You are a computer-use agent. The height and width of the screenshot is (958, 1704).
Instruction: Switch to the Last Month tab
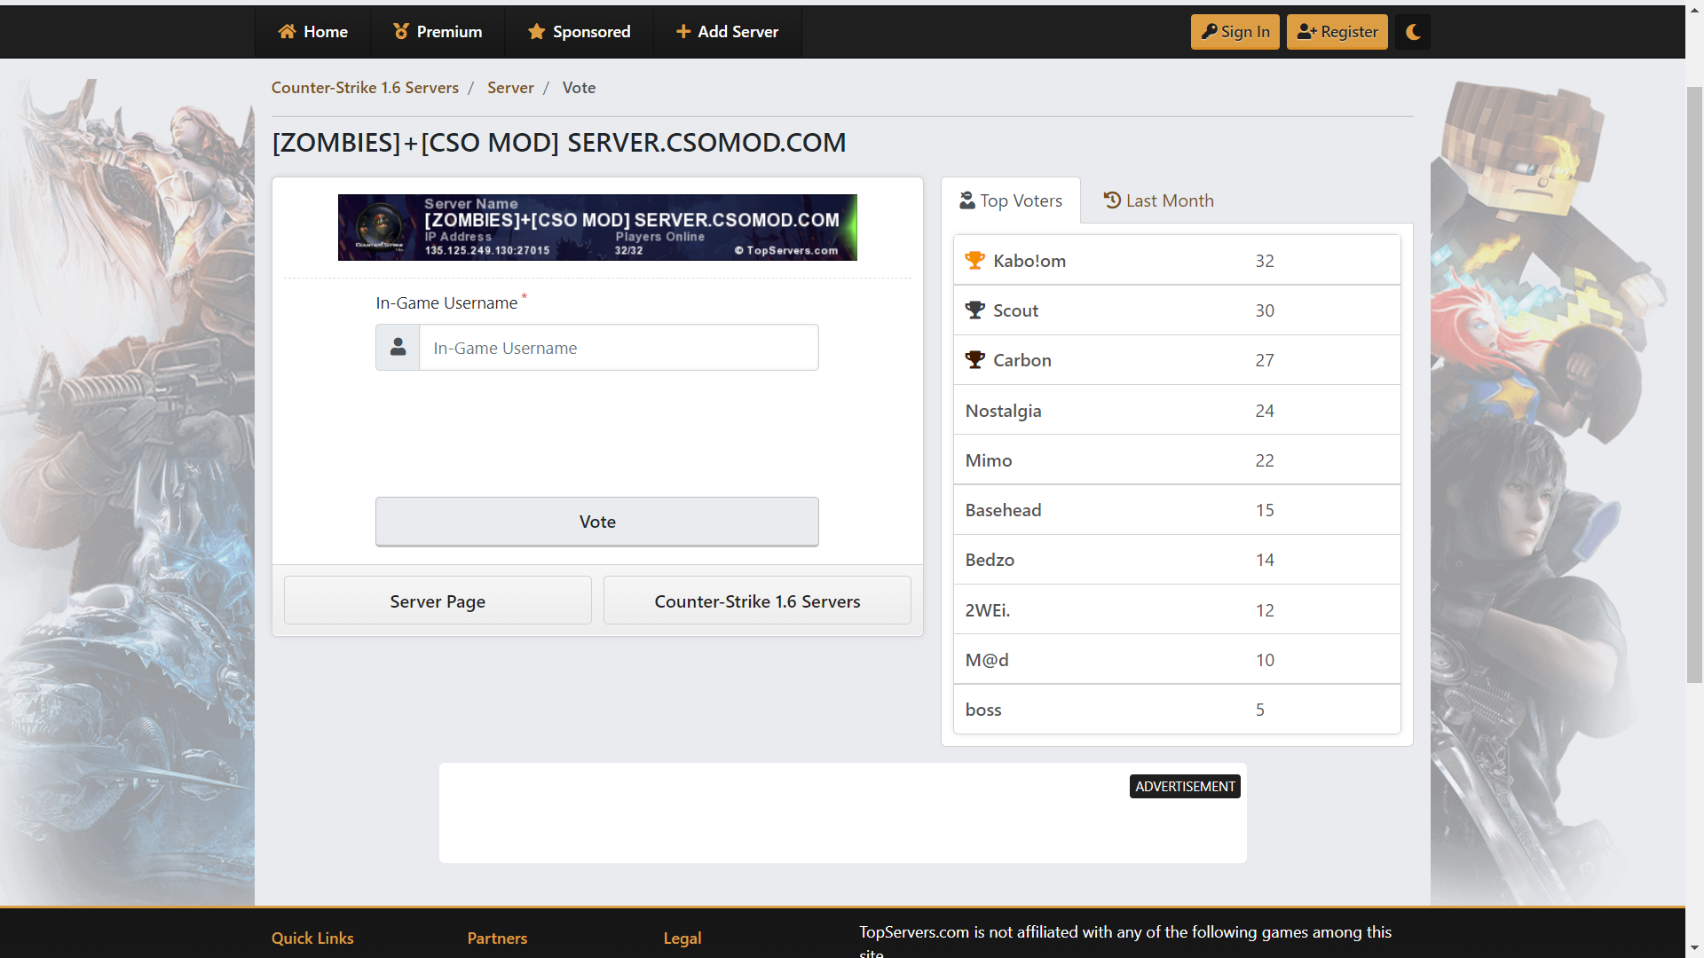click(x=1158, y=200)
